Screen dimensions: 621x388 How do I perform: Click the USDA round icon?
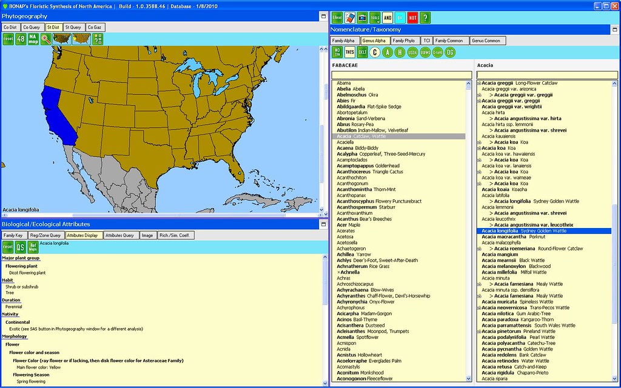pyautogui.click(x=412, y=52)
